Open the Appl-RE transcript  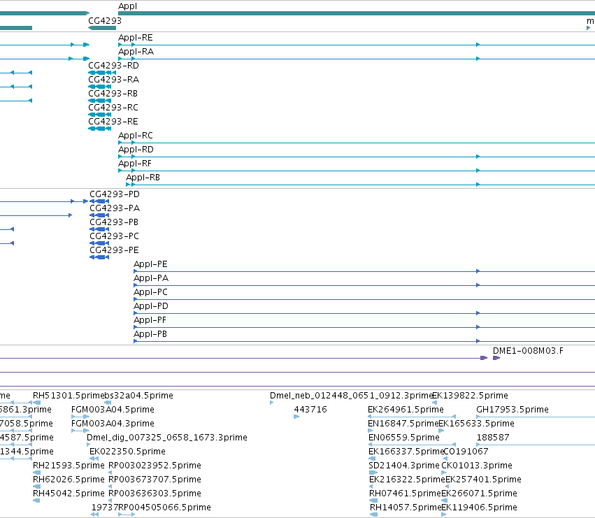pyautogui.click(x=136, y=38)
